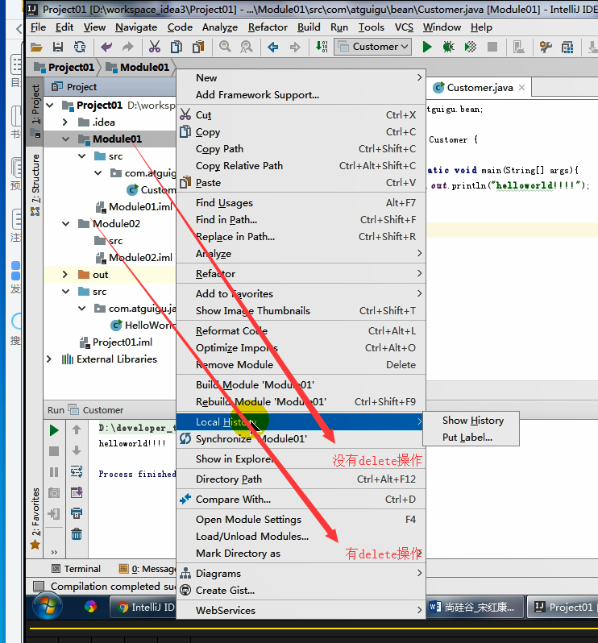Click the helloworld string in editor
Viewport: 598px width, 643px height.
click(535, 186)
